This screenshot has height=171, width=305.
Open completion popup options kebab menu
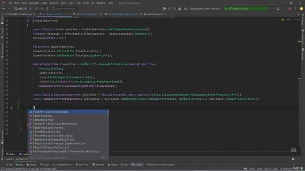(107, 158)
